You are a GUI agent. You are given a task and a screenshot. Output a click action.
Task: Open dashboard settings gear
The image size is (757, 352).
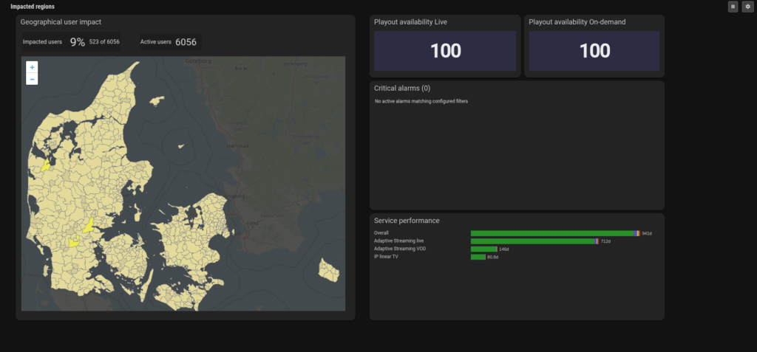click(x=747, y=7)
